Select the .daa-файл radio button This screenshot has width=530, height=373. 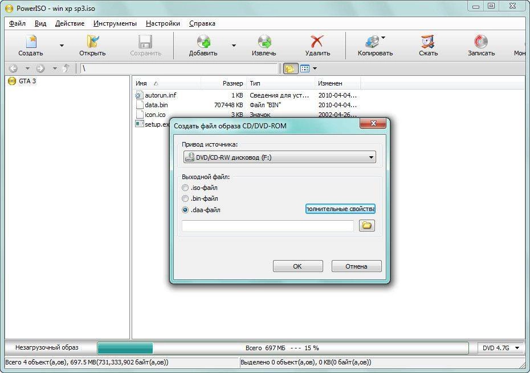point(185,210)
